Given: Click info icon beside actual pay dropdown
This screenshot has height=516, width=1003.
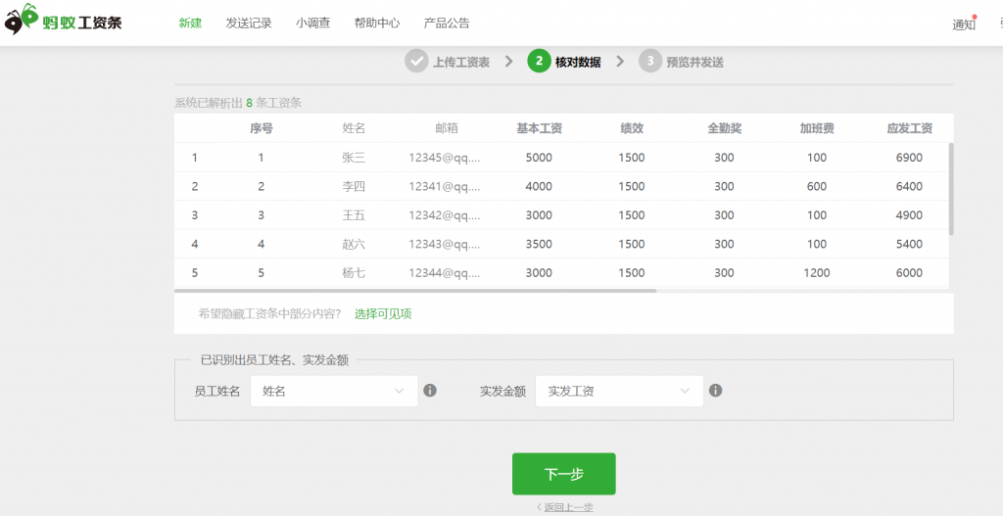Looking at the screenshot, I should (715, 391).
